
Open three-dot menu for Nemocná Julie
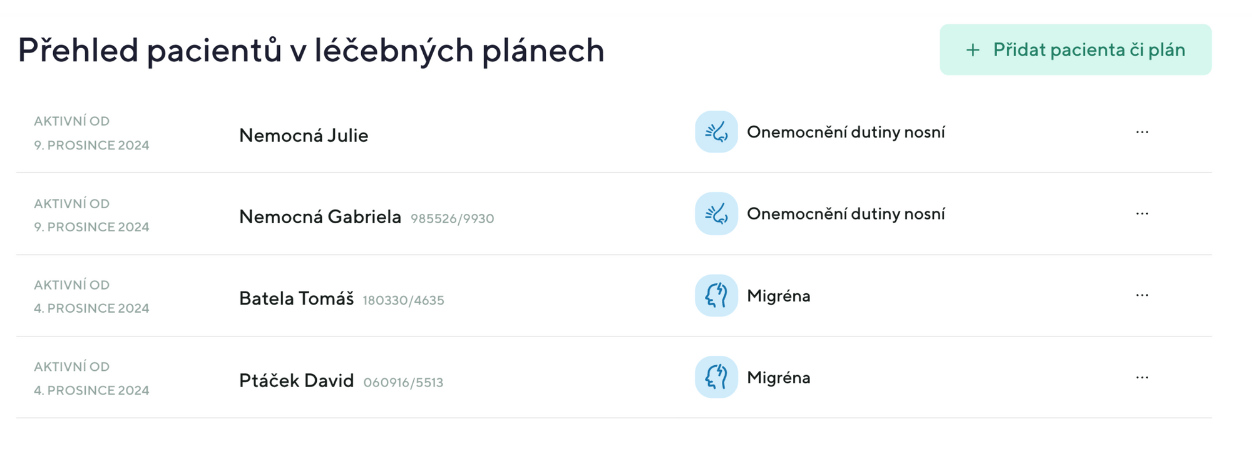[1142, 132]
